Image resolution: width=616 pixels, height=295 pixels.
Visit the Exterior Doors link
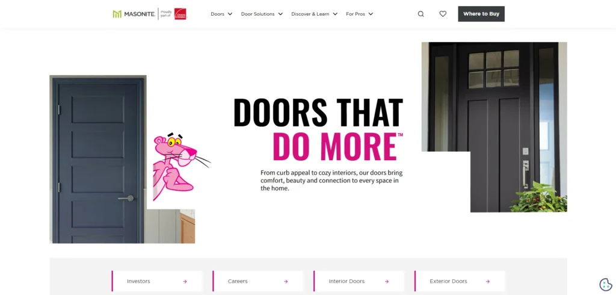point(460,281)
